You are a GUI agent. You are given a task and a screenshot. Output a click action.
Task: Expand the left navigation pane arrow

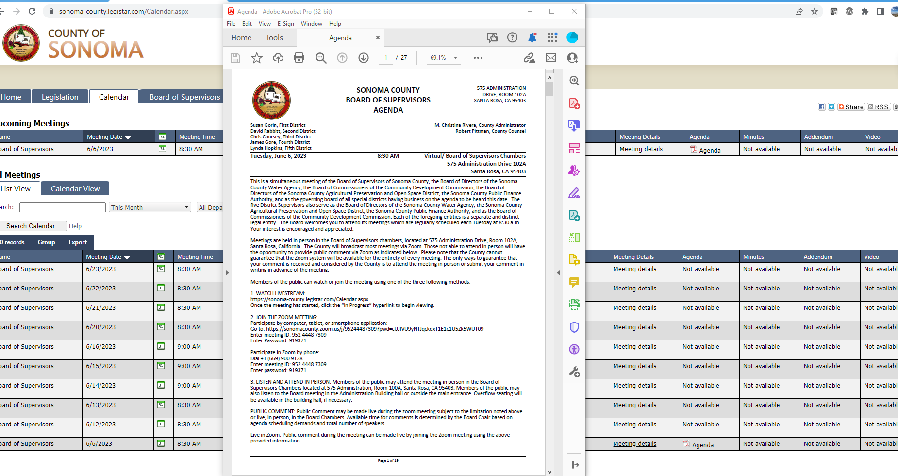[227, 272]
